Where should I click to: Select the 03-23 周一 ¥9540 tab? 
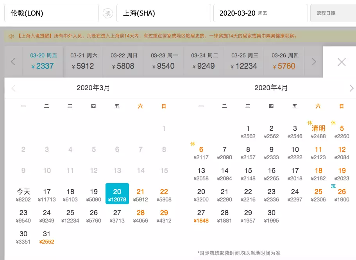(163, 61)
